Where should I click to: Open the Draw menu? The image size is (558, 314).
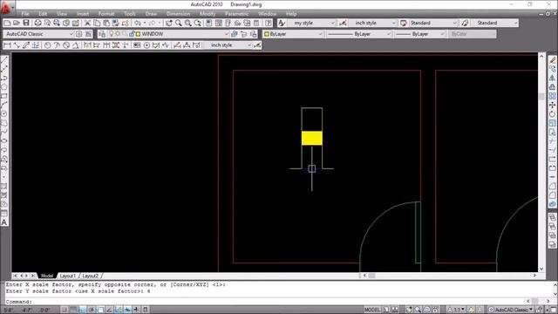click(151, 14)
